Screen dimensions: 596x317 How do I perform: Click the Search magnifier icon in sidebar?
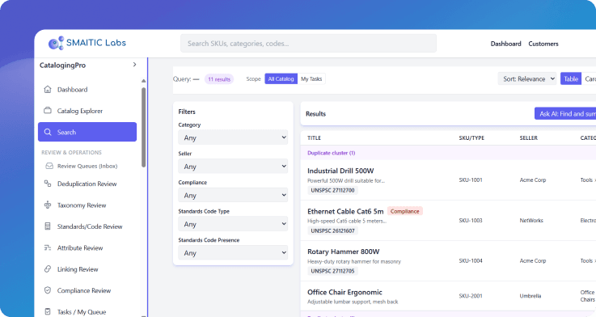coord(48,132)
